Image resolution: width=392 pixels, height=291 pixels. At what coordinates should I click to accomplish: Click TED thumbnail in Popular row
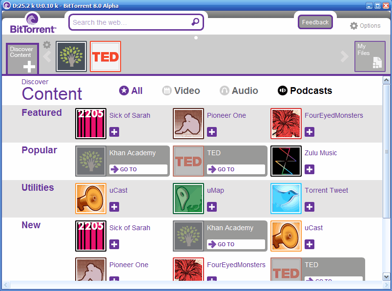coord(188,161)
